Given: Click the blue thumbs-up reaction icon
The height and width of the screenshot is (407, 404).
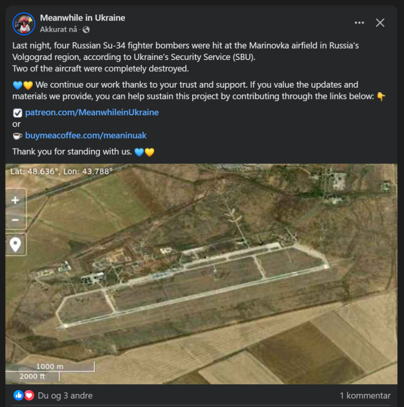Looking at the screenshot, I should (18, 396).
